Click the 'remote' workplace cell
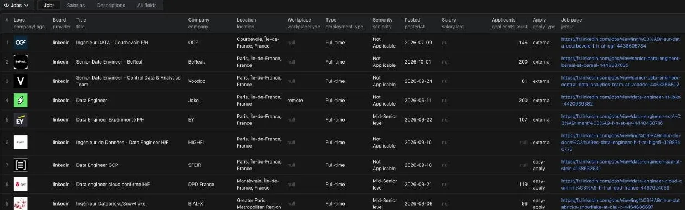The image size is (685, 210). click(x=295, y=101)
